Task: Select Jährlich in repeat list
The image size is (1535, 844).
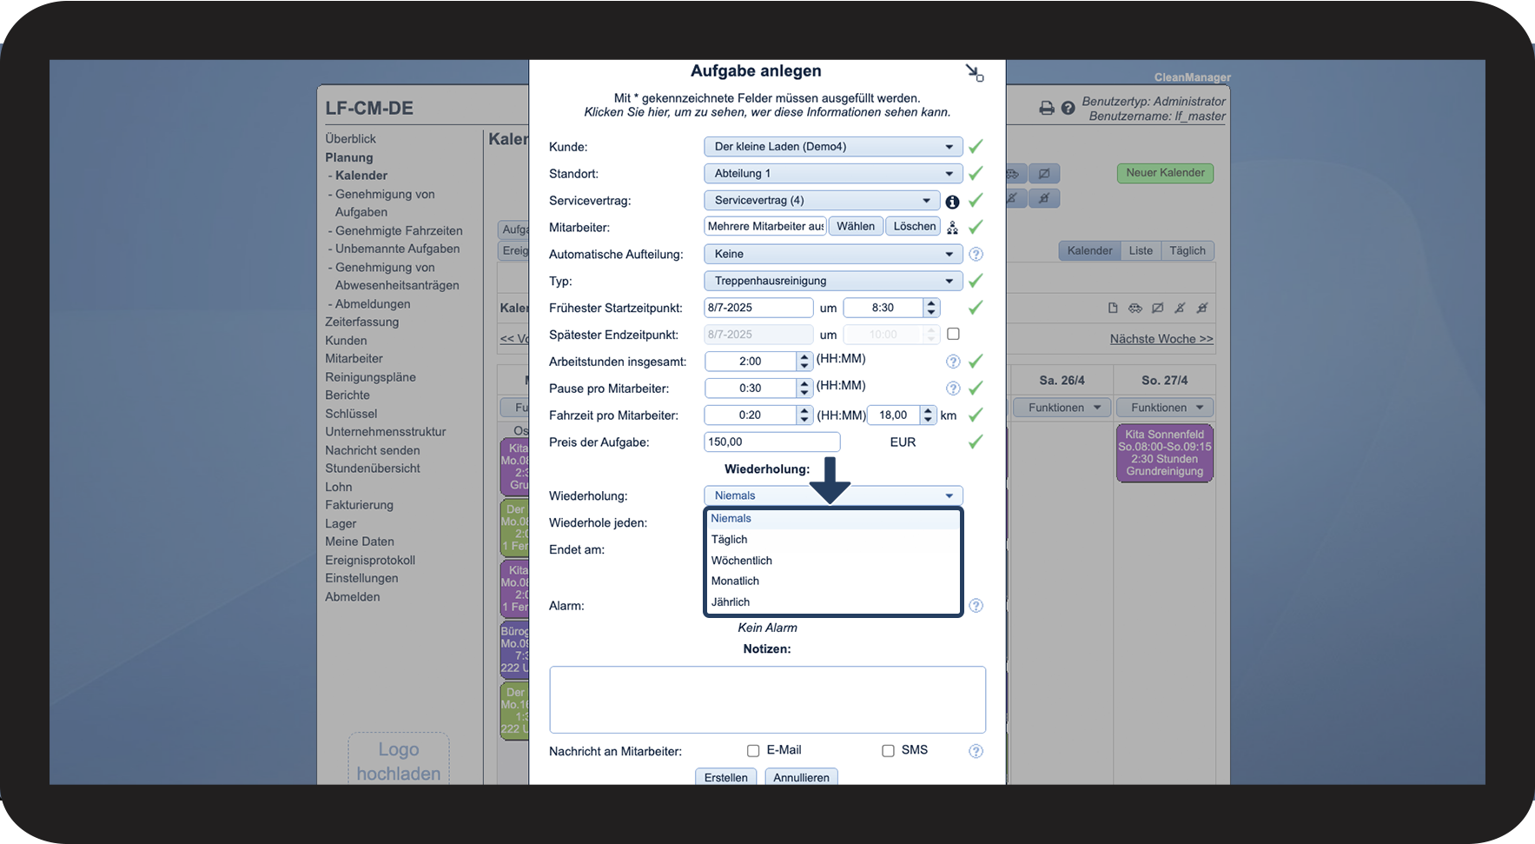Action: [x=833, y=602]
